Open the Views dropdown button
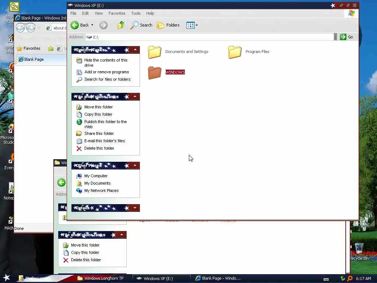The width and height of the screenshot is (377, 283). 192,25
